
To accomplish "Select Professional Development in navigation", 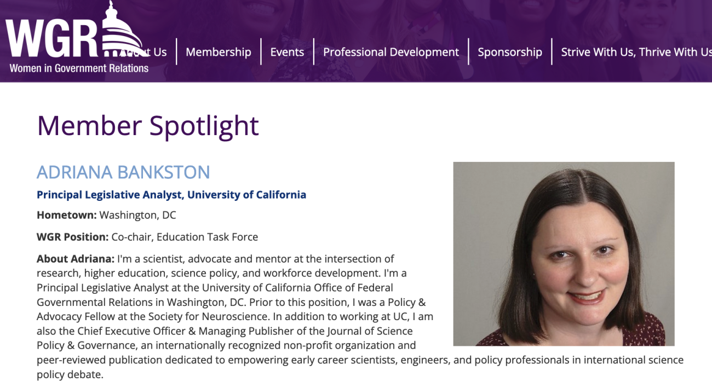I will pos(391,52).
